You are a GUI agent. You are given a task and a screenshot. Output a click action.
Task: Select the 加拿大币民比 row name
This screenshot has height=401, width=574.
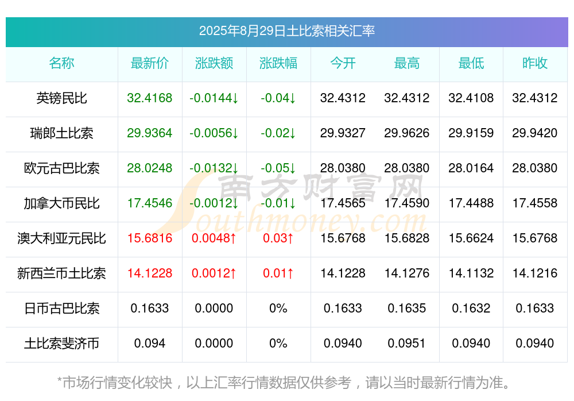coord(61,203)
